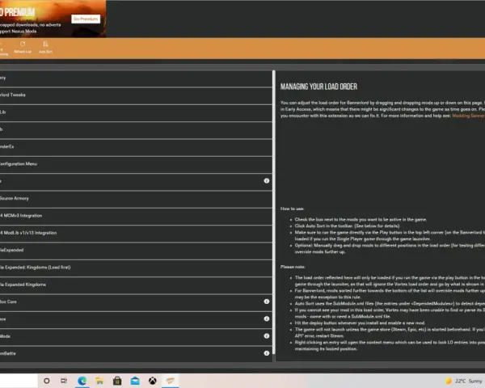Click the info icon on the mBattle row
The width and height of the screenshot is (485, 388).
pos(266,353)
